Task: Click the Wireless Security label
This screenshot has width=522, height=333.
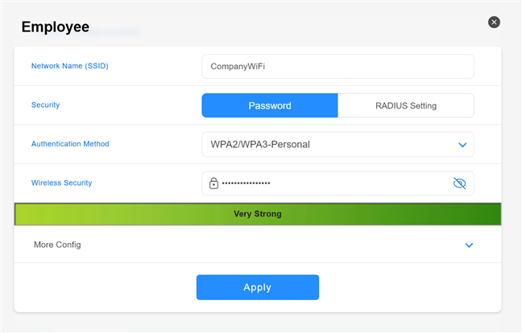Action: (61, 183)
